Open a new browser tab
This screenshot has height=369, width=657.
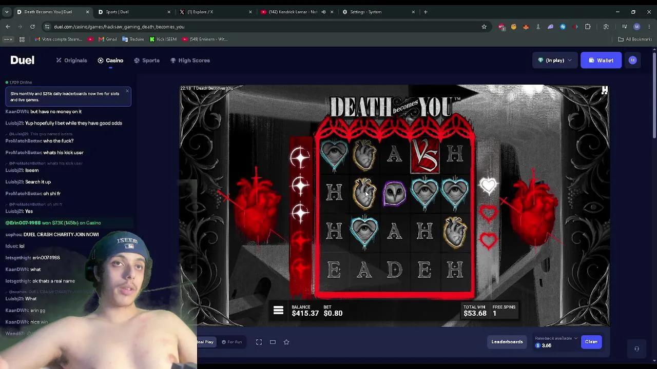click(x=426, y=12)
